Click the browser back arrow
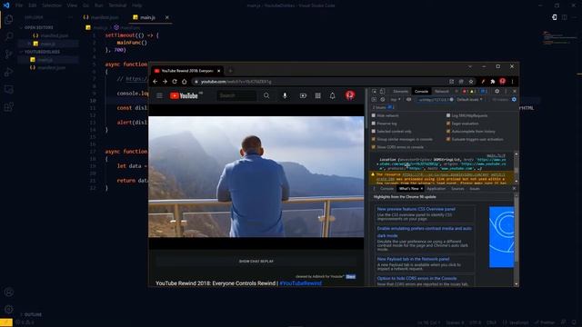Screen dimensions: 582x327 click(x=156, y=82)
